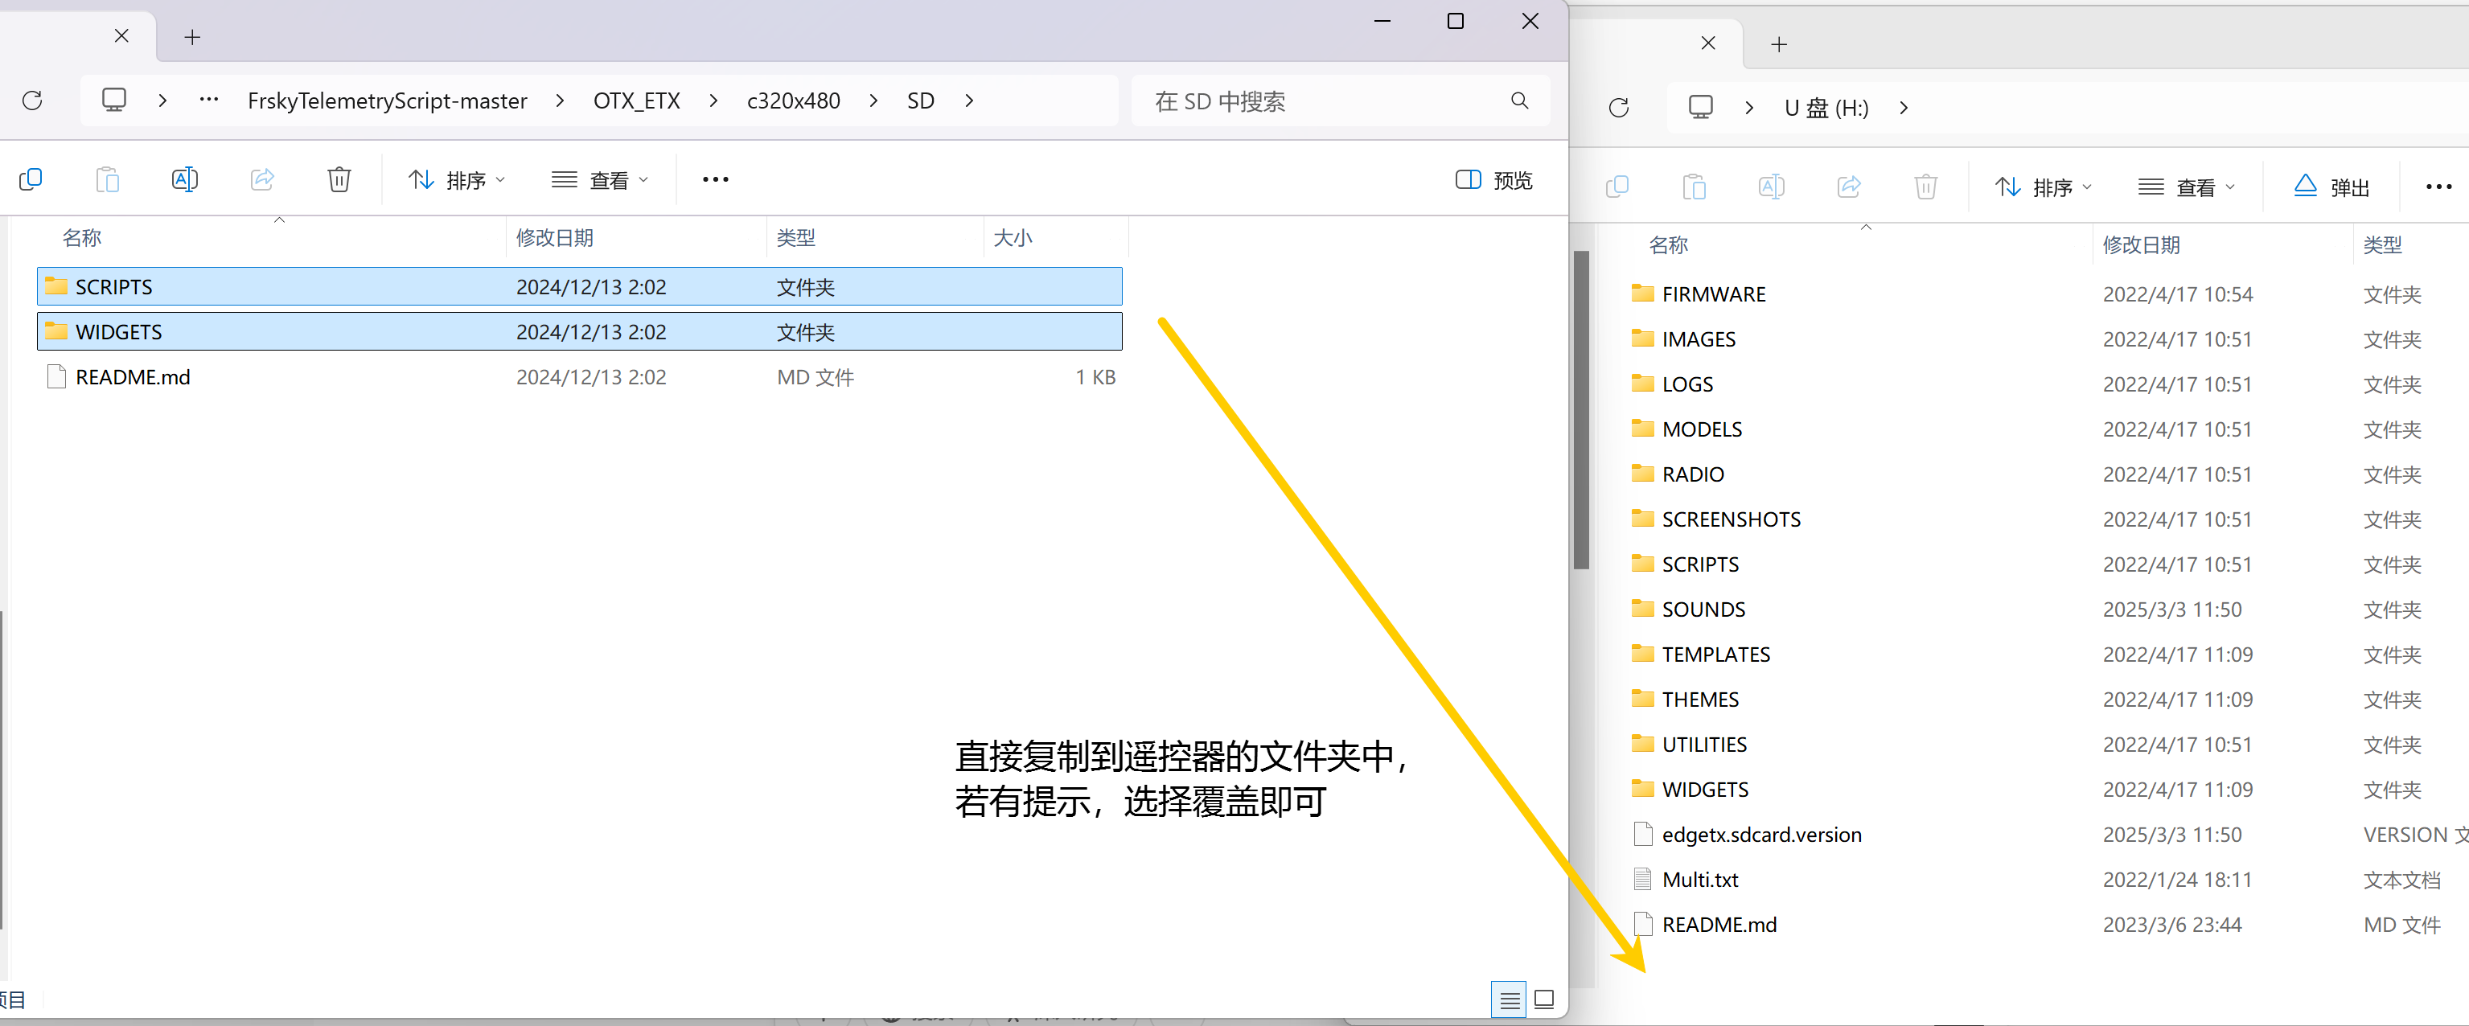
Task: Switch to large icons view at SD window bottom
Action: tap(1544, 1000)
